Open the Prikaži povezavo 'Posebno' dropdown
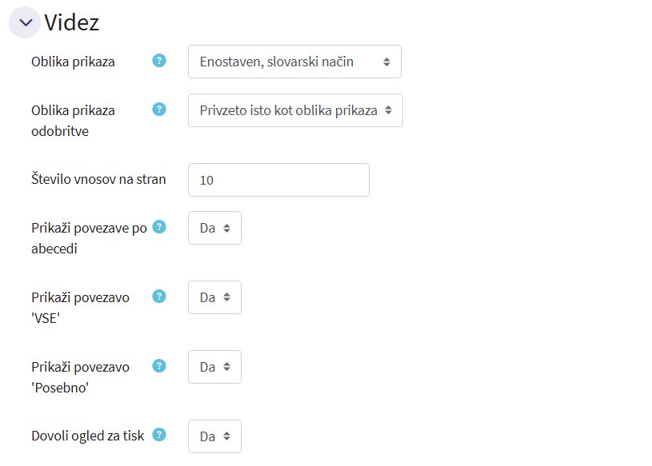Viewport: 652px width, 466px height. [x=214, y=367]
